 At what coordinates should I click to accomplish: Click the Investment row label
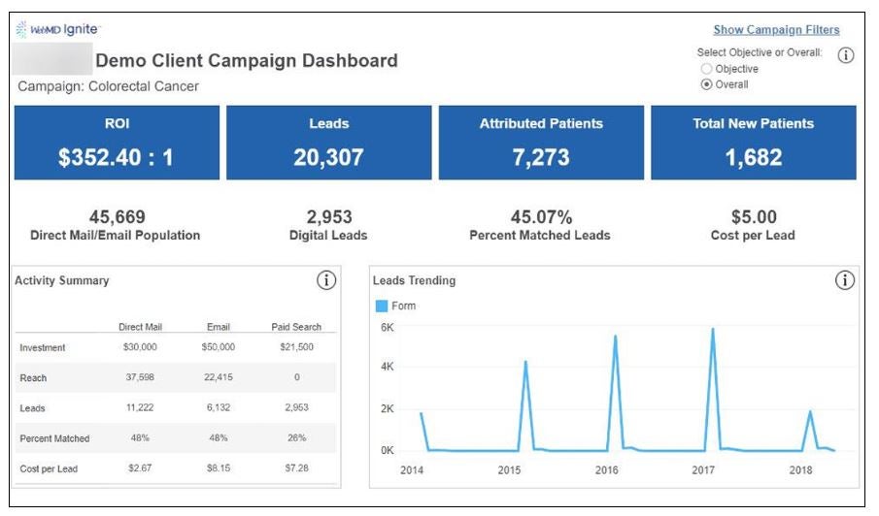coord(43,347)
